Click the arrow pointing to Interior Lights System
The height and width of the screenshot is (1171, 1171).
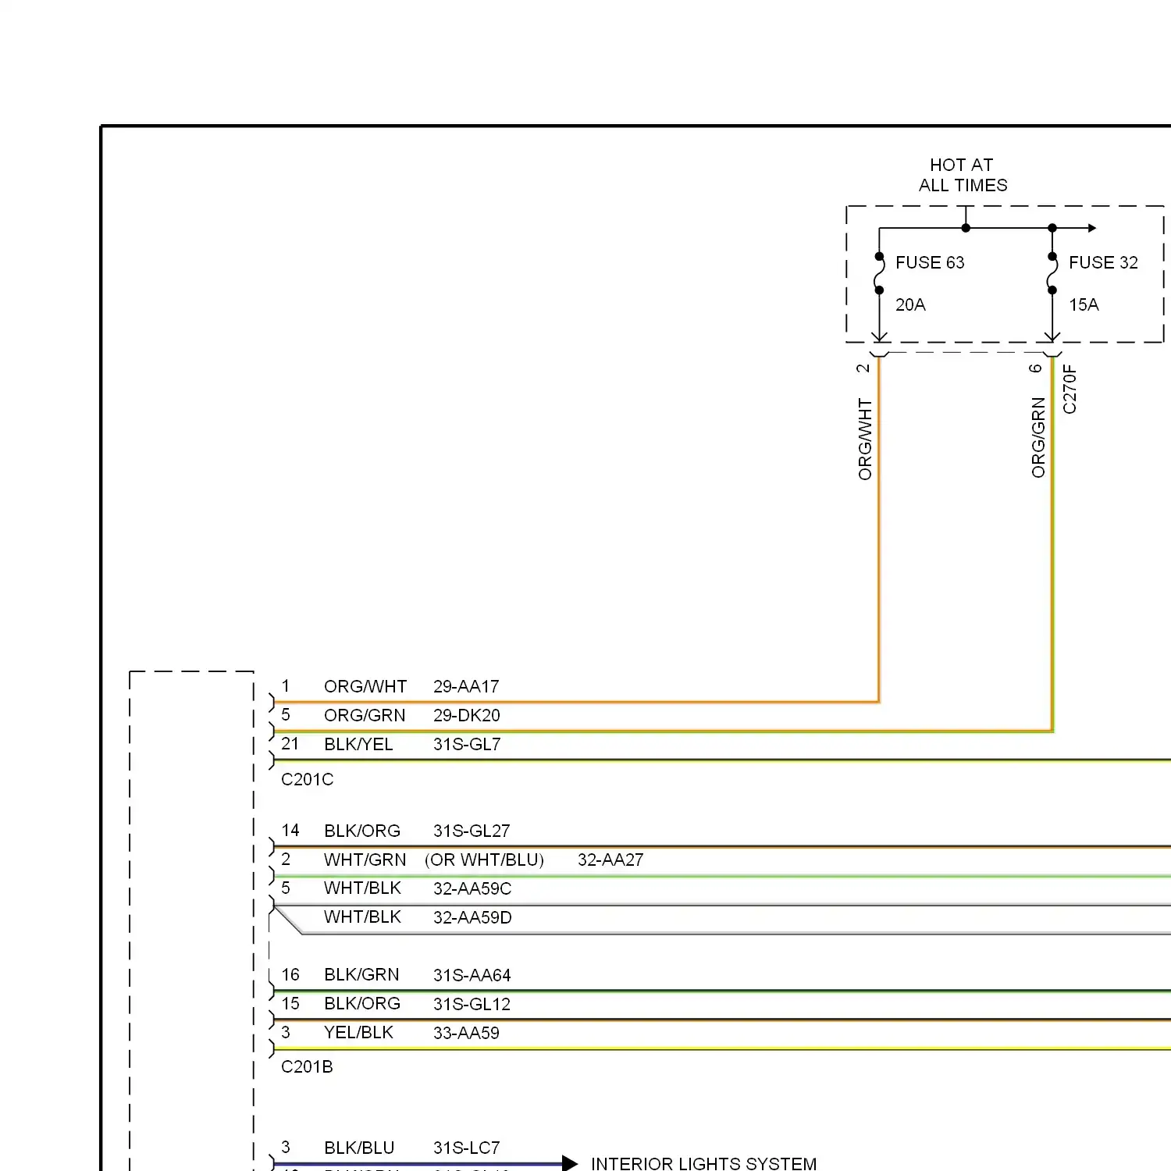(570, 1163)
